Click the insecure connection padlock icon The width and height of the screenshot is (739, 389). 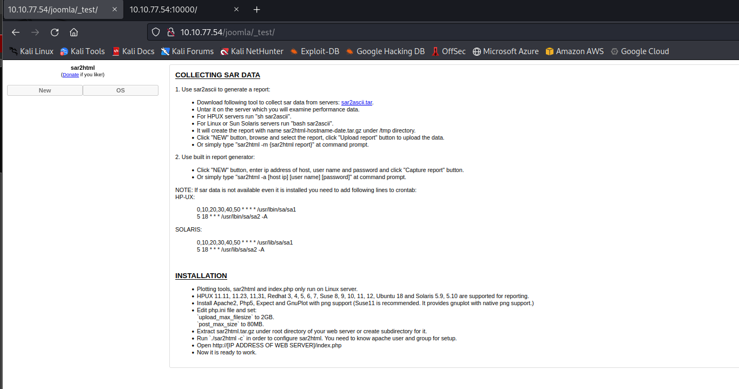point(170,32)
